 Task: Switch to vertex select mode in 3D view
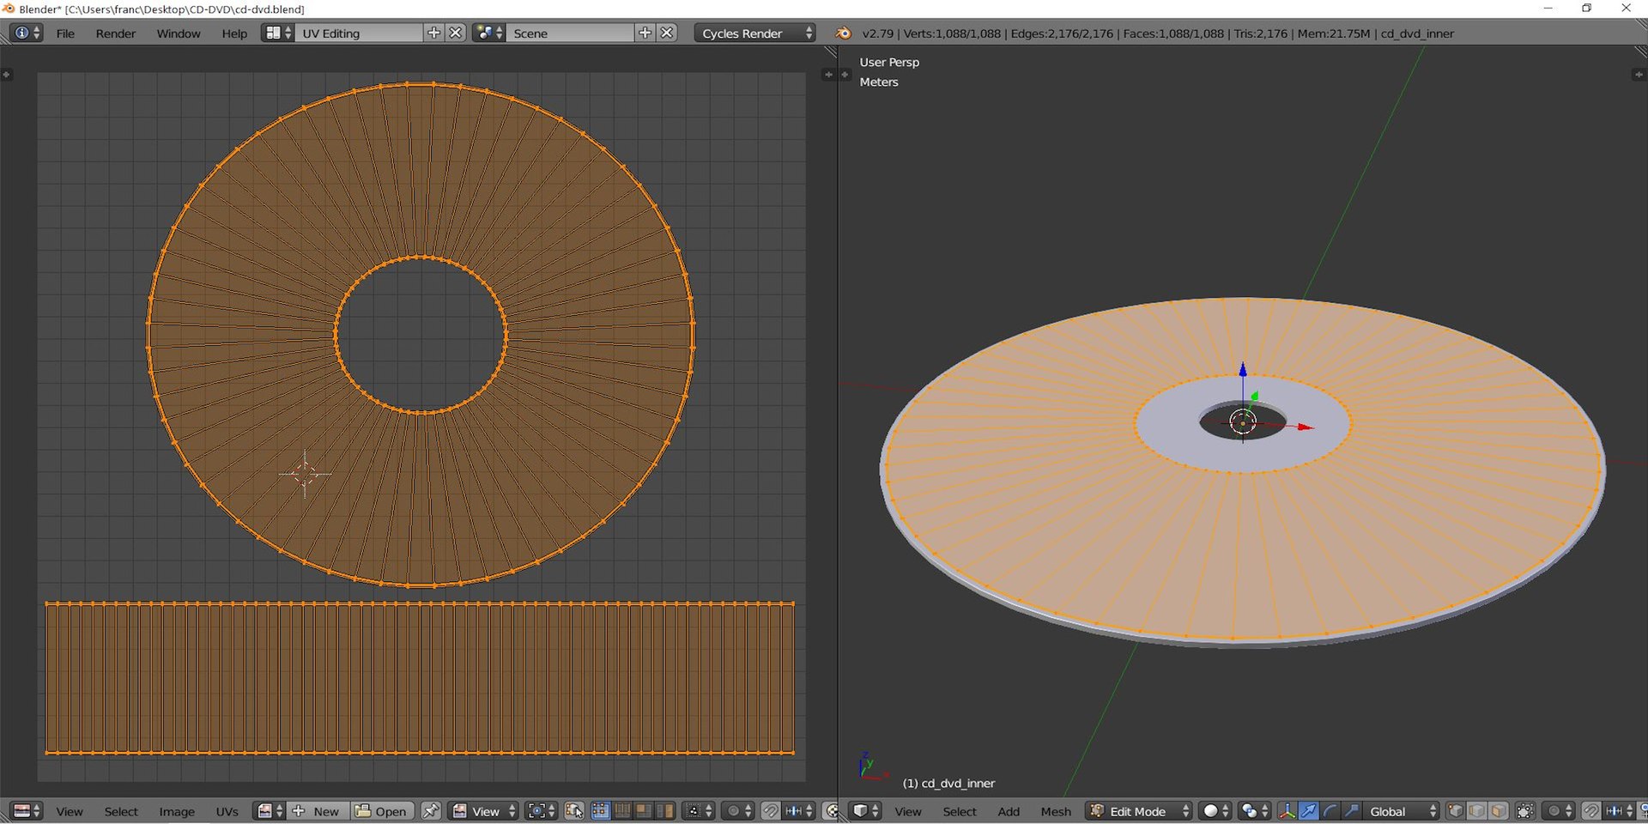[x=1456, y=811]
